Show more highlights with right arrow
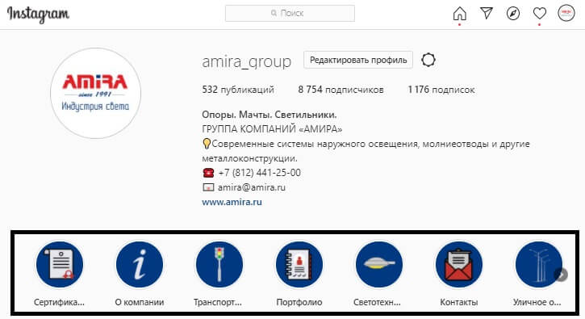 click(x=561, y=275)
